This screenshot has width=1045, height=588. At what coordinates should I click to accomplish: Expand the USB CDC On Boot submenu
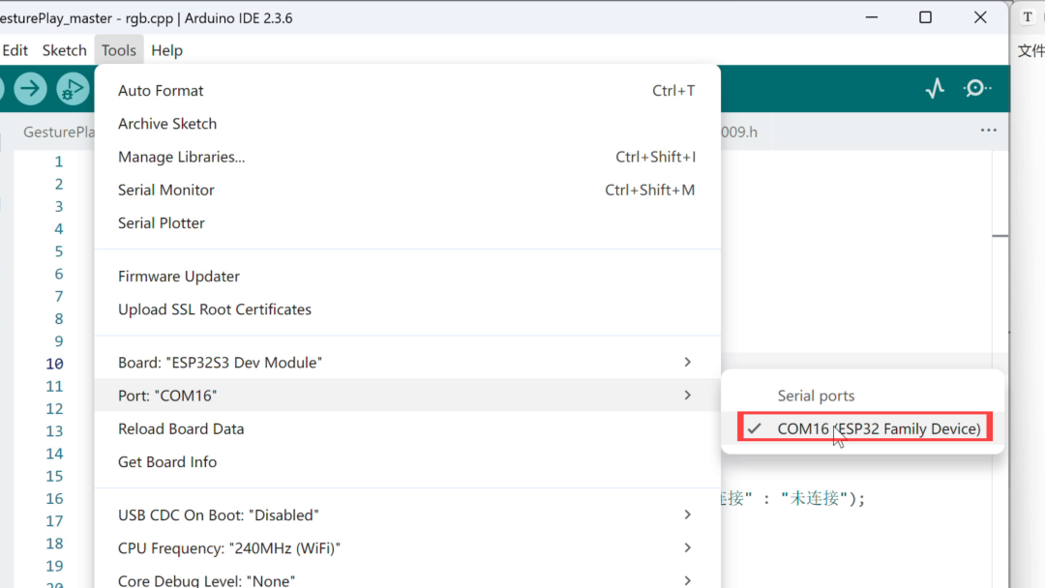click(407, 514)
